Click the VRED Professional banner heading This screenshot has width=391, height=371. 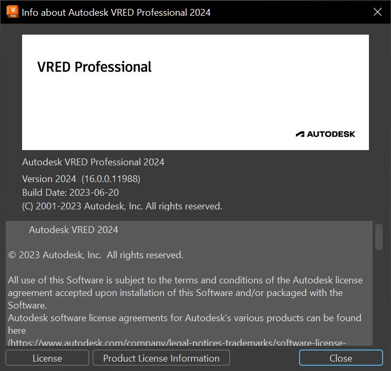[95, 67]
